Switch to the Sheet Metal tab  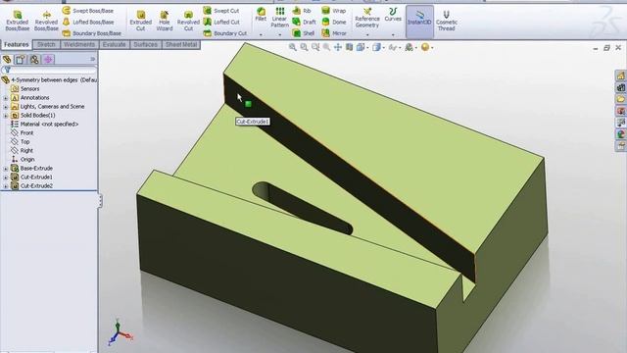181,44
